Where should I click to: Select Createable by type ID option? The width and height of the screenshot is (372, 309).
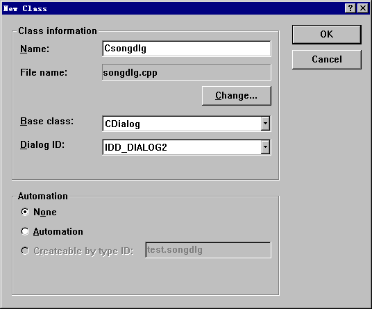point(25,251)
